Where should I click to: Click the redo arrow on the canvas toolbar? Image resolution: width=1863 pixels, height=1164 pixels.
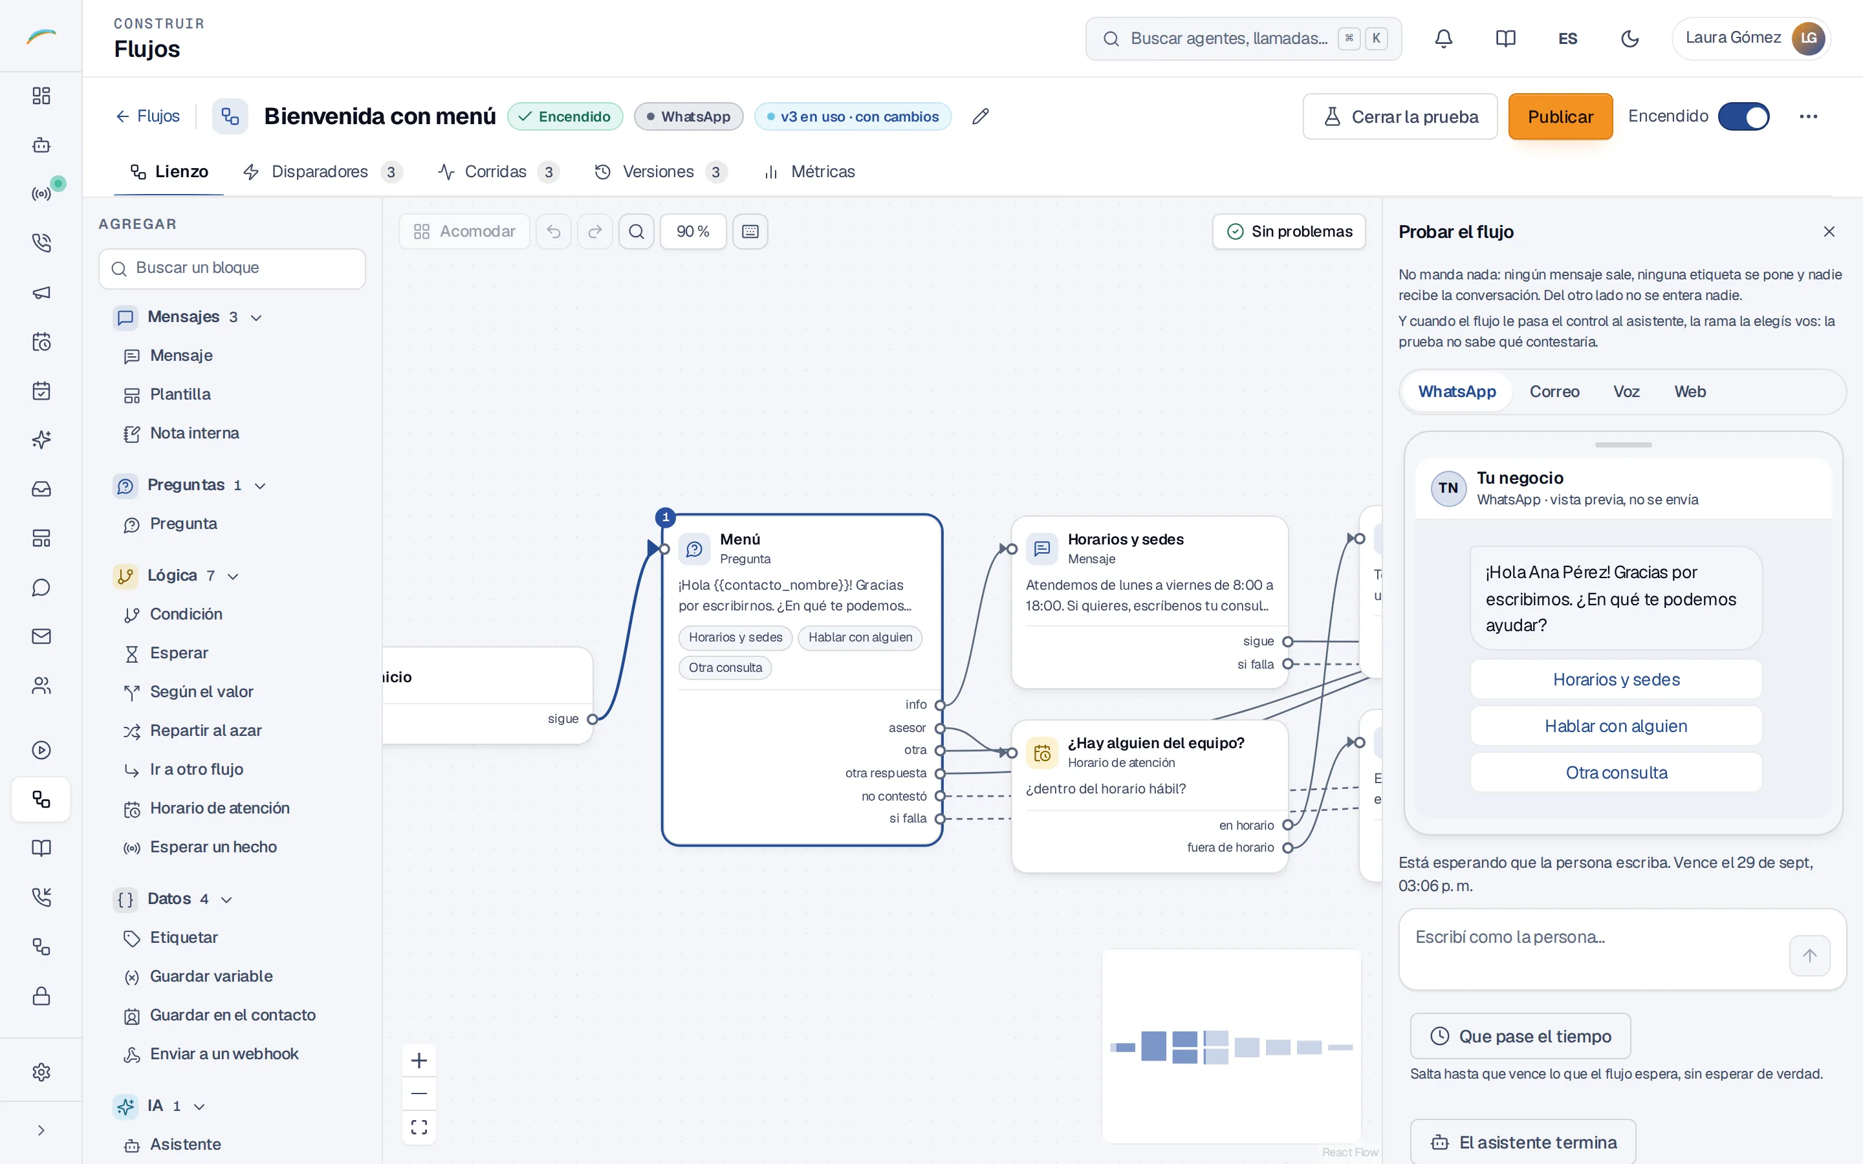tap(595, 231)
